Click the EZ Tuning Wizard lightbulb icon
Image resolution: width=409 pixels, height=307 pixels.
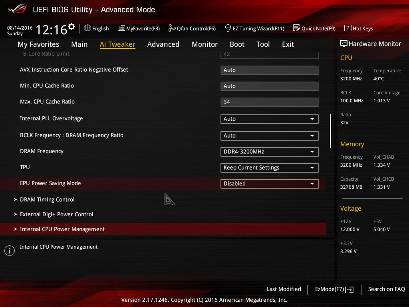(228, 28)
